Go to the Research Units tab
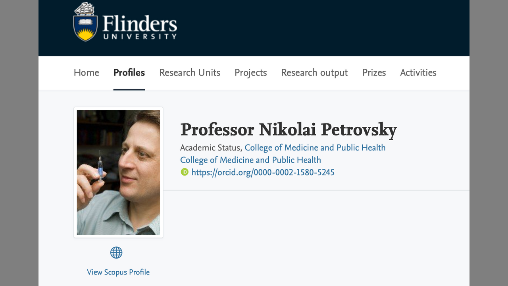This screenshot has width=508, height=286. coord(190,73)
